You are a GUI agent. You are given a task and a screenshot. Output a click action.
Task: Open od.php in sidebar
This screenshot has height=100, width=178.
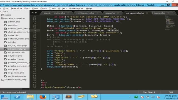click(12, 42)
